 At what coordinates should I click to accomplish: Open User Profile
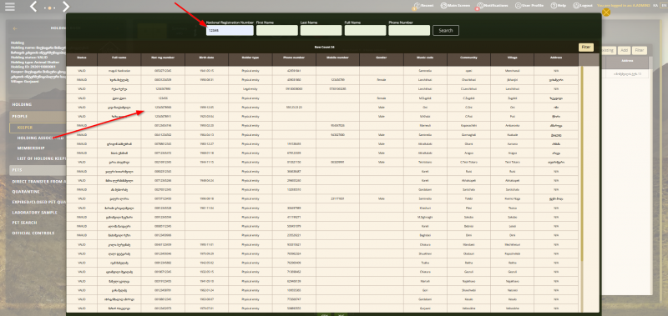point(529,6)
